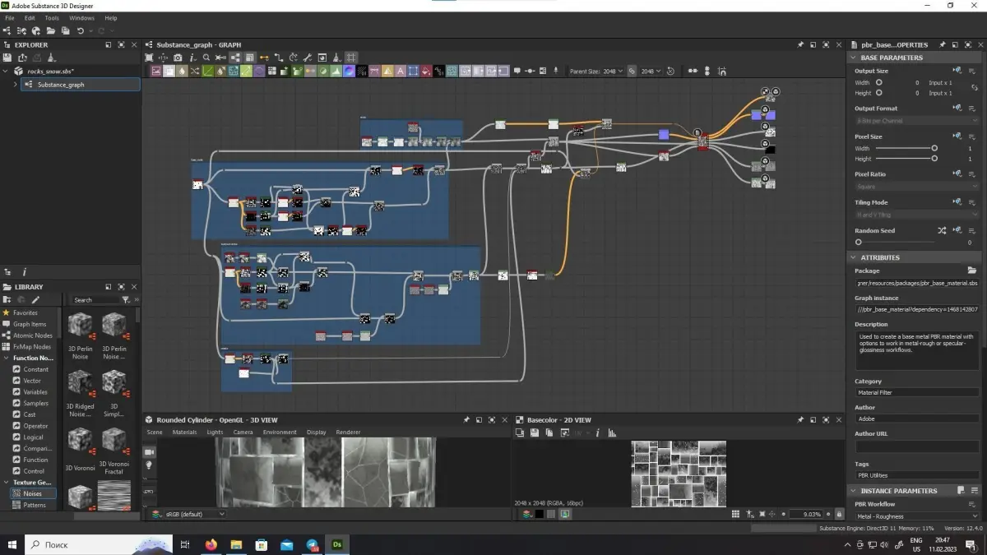Click the camera icon in 3D View sidebar
Viewport: 987px width, 555px height.
click(x=150, y=451)
